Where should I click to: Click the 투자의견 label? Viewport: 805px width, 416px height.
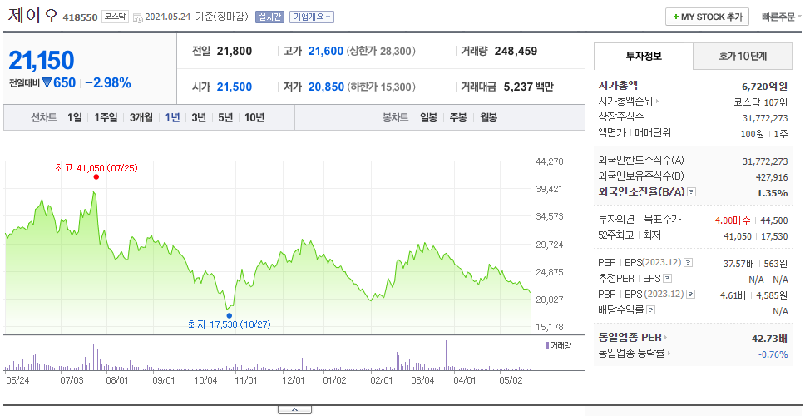coord(616,220)
